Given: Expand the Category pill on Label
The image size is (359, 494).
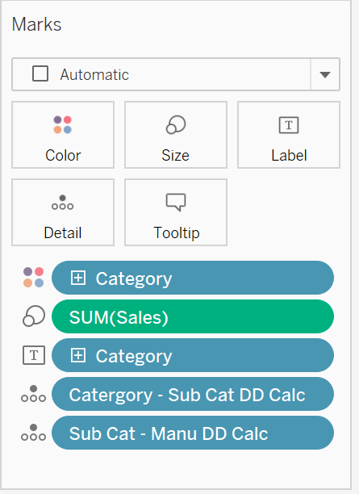Looking at the screenshot, I should 78,356.
